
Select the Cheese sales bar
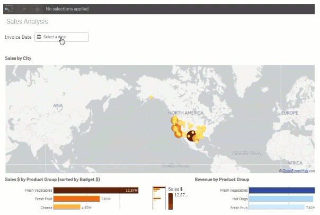67,207
